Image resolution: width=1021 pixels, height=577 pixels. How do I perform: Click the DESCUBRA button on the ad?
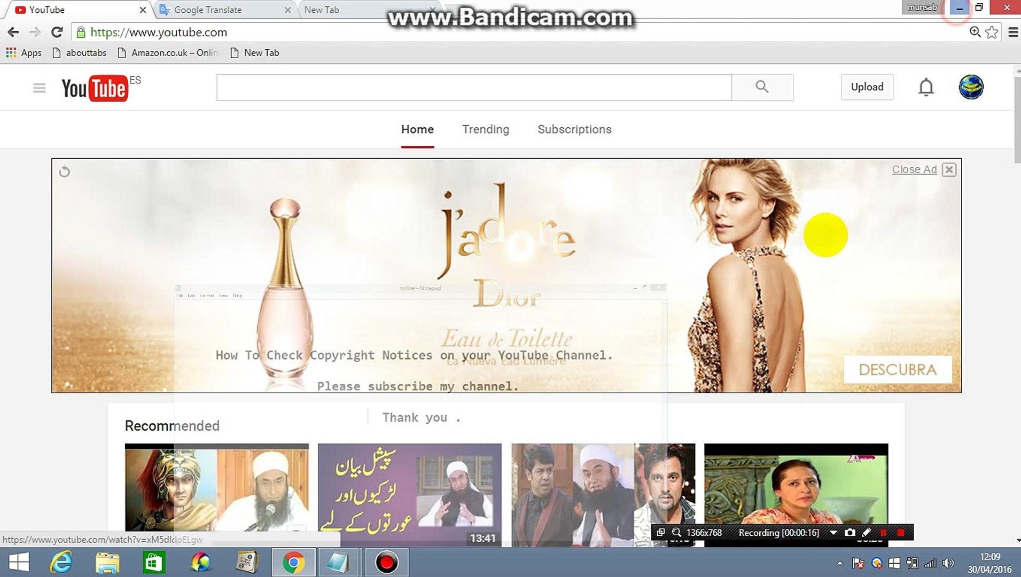tap(898, 369)
